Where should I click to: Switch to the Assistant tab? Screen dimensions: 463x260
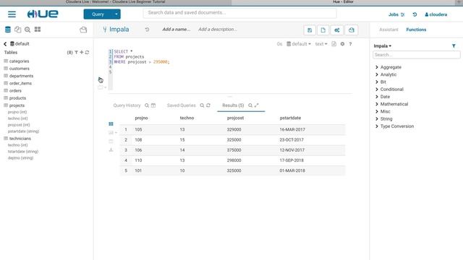click(388, 30)
